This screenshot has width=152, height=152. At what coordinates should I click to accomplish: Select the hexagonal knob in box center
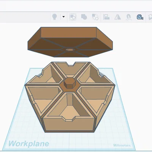coord(70,83)
